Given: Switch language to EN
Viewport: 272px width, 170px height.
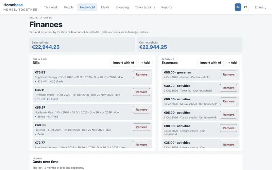Looking at the screenshot, I should pos(238,7).
